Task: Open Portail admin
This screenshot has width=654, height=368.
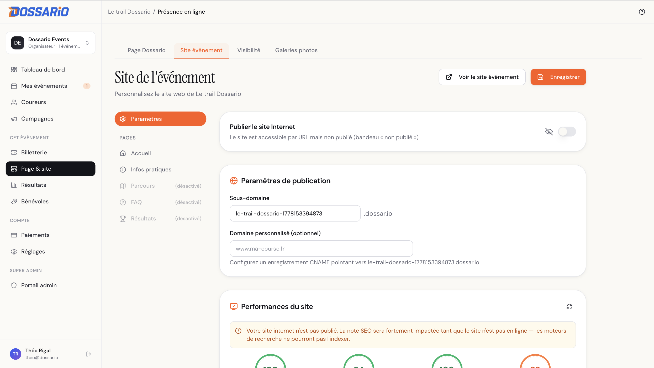Action: (x=50, y=285)
